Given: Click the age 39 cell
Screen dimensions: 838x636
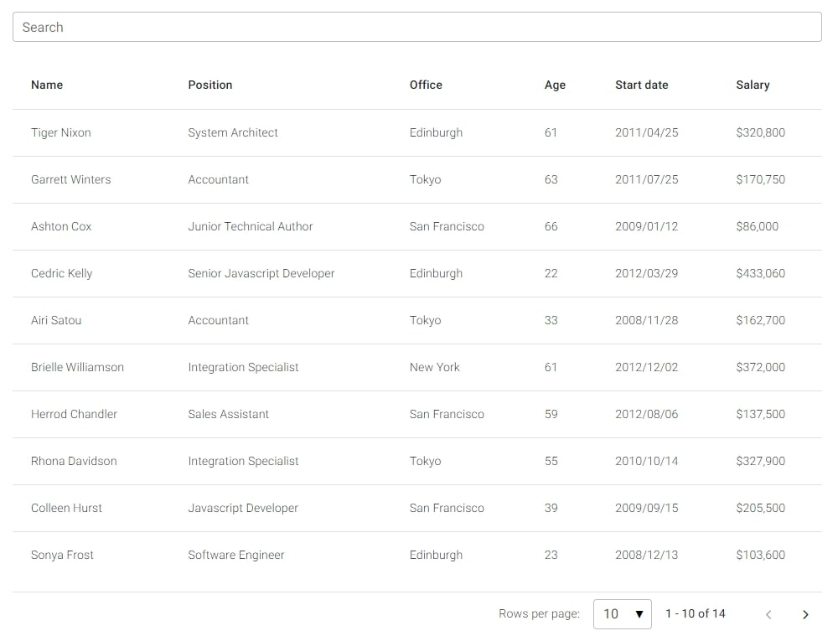Looking at the screenshot, I should [551, 509].
